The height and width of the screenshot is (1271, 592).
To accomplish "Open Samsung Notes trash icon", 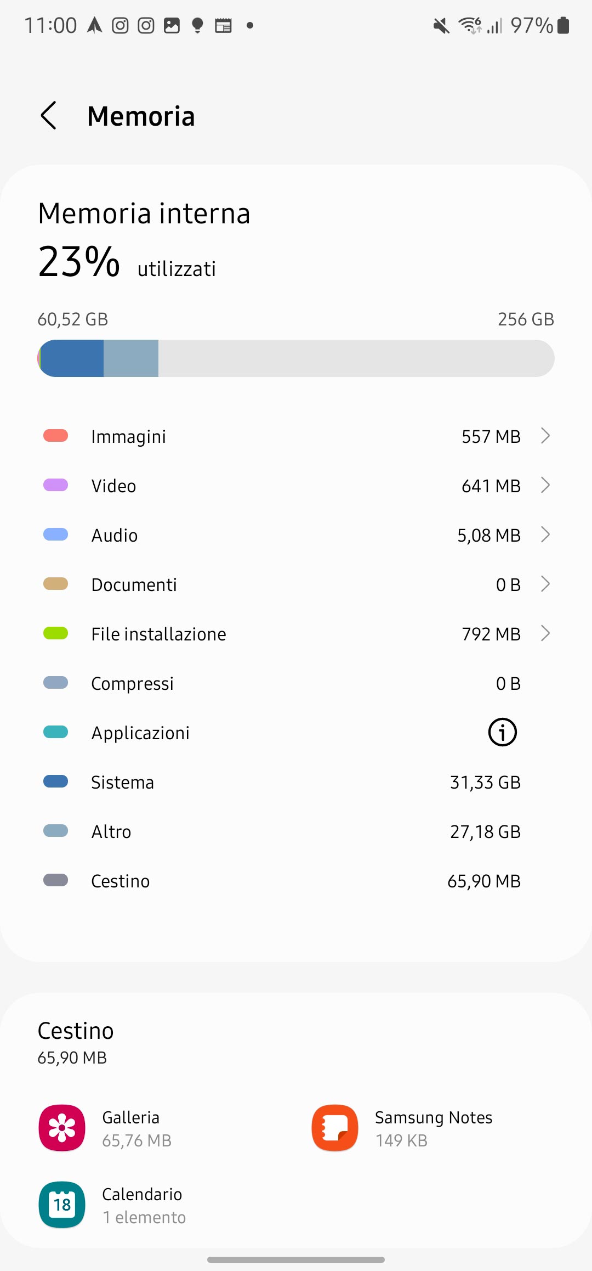I will (x=335, y=1128).
